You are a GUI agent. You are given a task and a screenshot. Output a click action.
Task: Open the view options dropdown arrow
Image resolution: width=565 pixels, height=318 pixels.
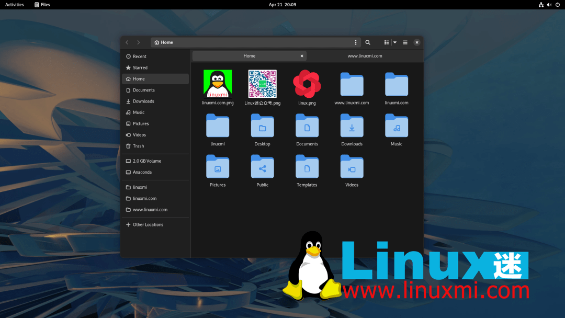394,42
